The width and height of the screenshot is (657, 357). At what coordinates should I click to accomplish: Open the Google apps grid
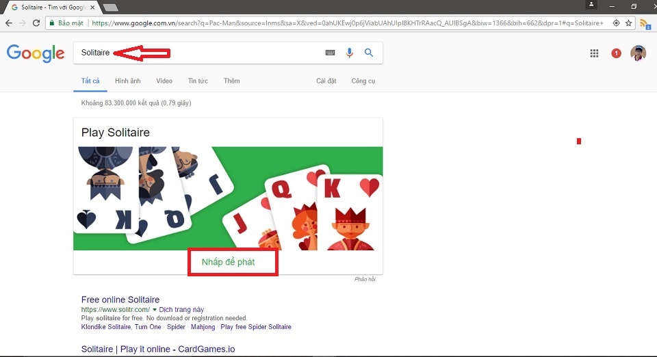(x=594, y=53)
